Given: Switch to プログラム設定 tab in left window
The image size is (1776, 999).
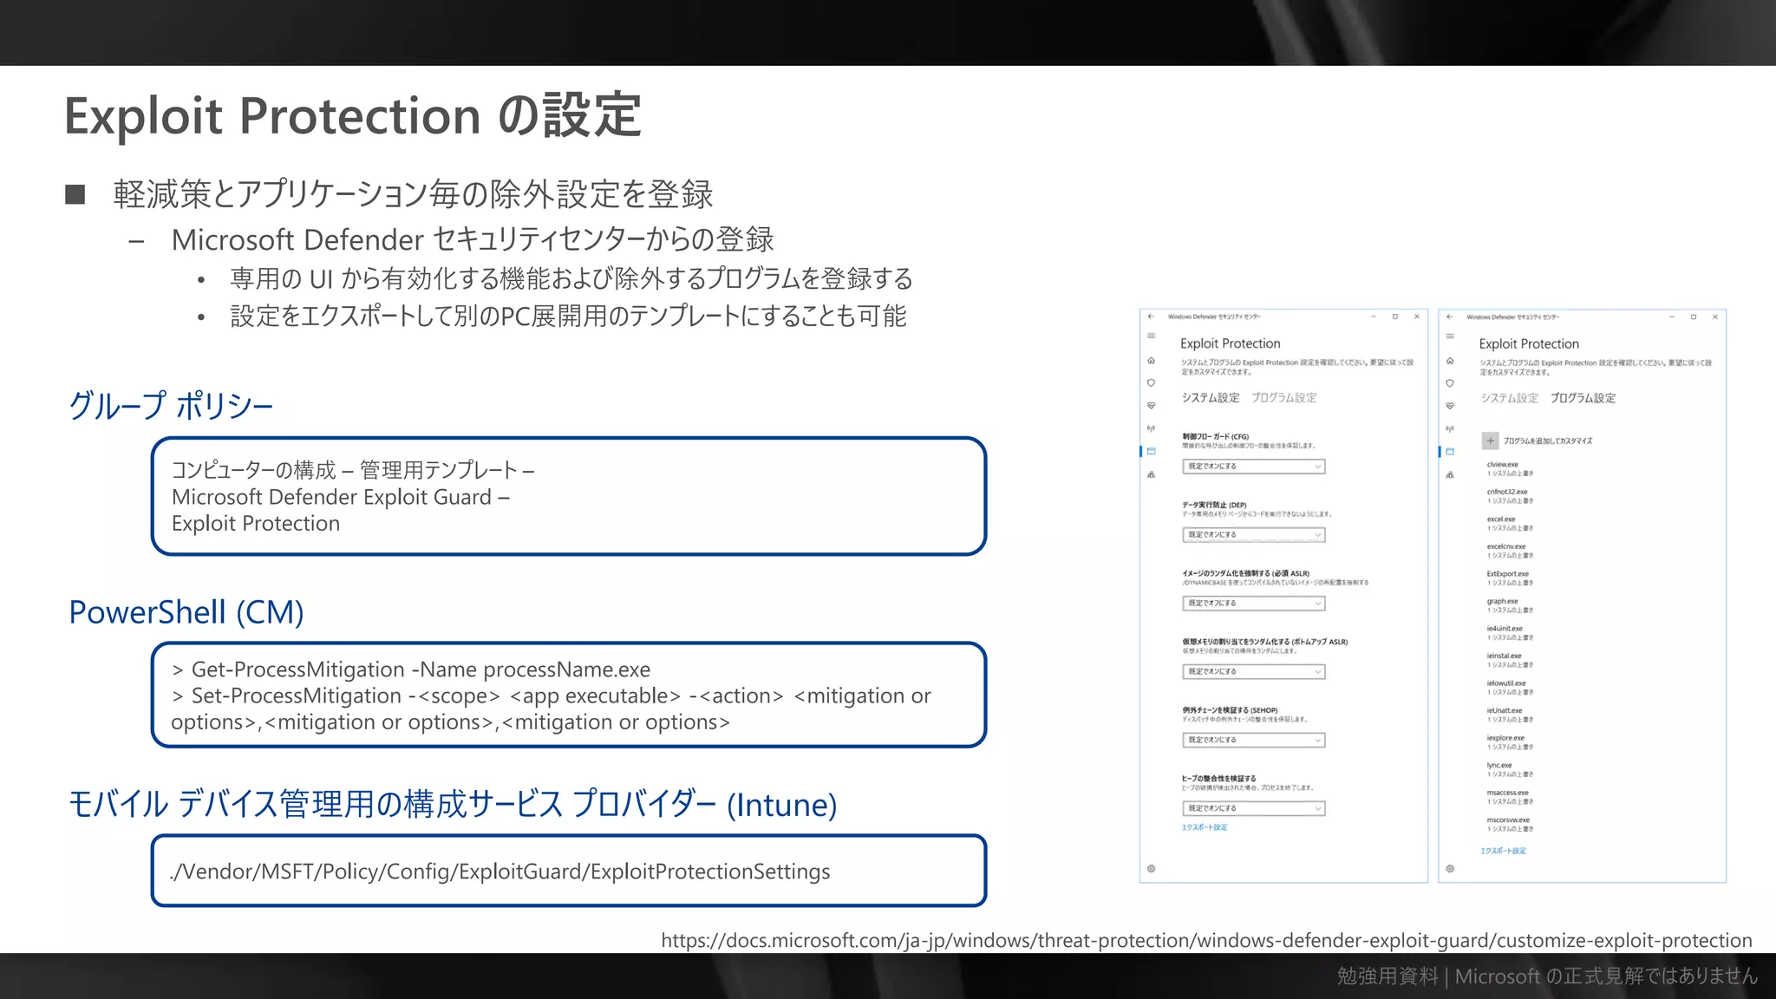Looking at the screenshot, I should pos(1283,398).
